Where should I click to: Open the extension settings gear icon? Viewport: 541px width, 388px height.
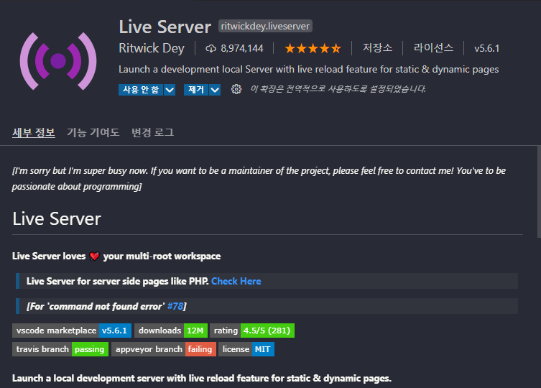[236, 89]
